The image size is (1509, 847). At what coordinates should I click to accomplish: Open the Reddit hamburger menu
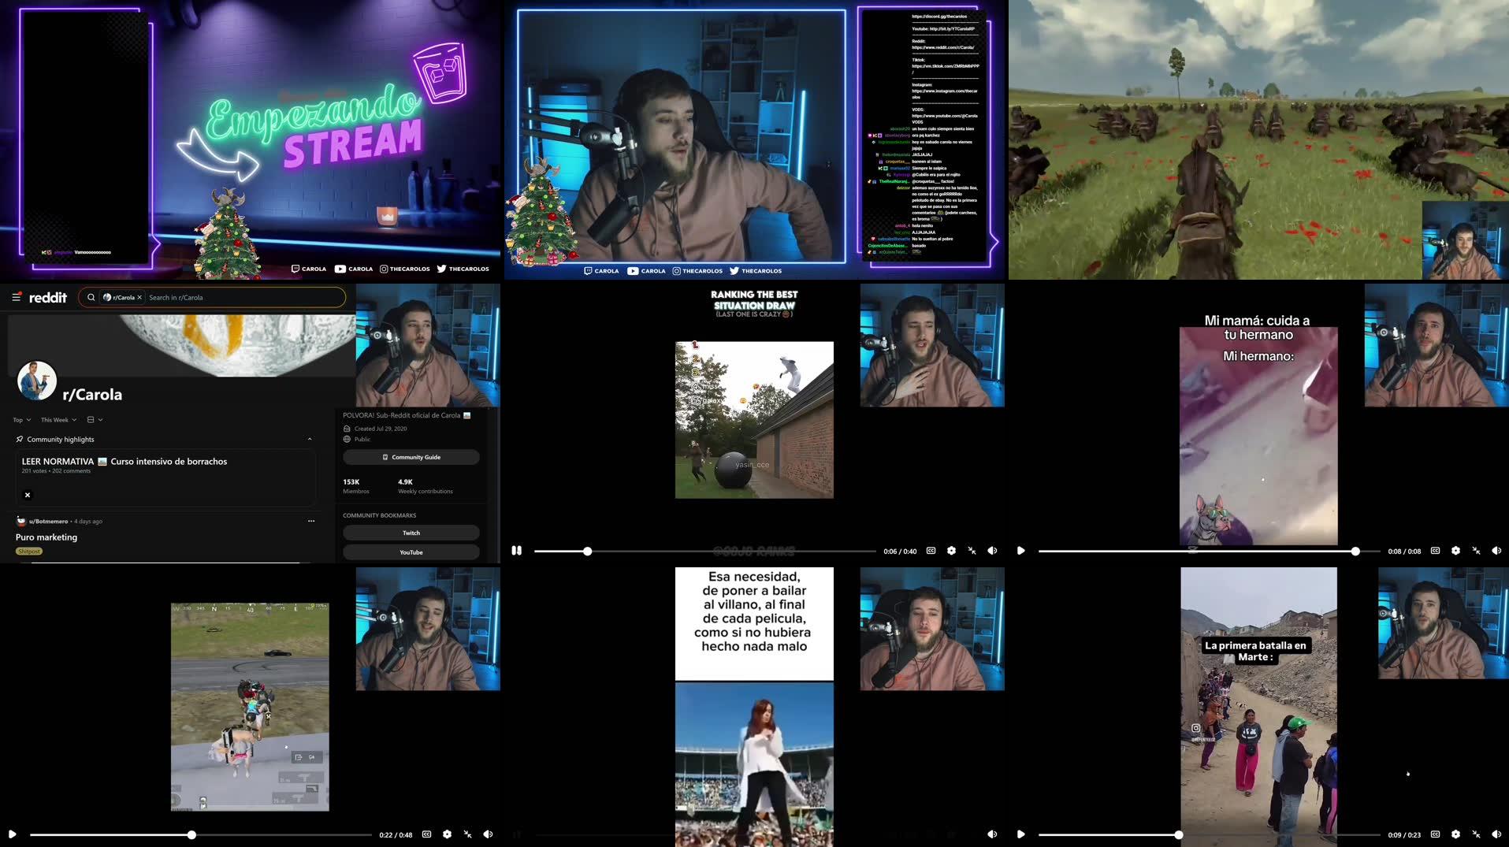pyautogui.click(x=15, y=297)
